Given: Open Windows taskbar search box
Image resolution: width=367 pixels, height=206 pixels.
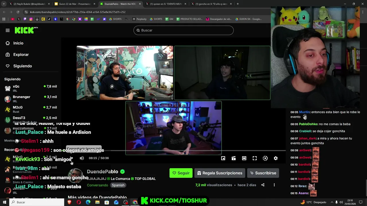Looking at the screenshot, I should coord(37,202).
